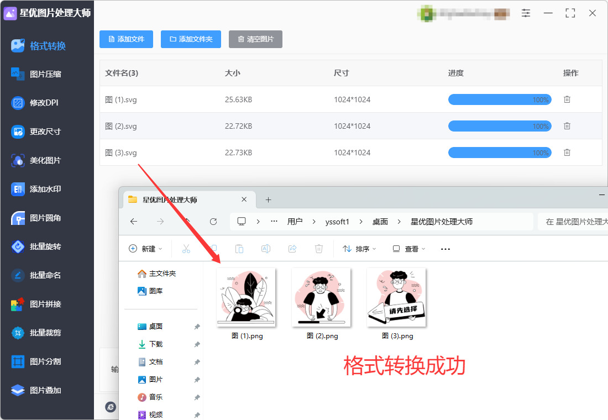Click the 批量旋转 batch rotate icon
This screenshot has height=420, width=608.
point(18,246)
